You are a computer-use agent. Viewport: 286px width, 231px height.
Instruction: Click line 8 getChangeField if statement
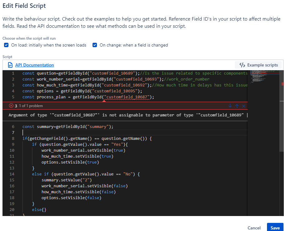coord(87,138)
